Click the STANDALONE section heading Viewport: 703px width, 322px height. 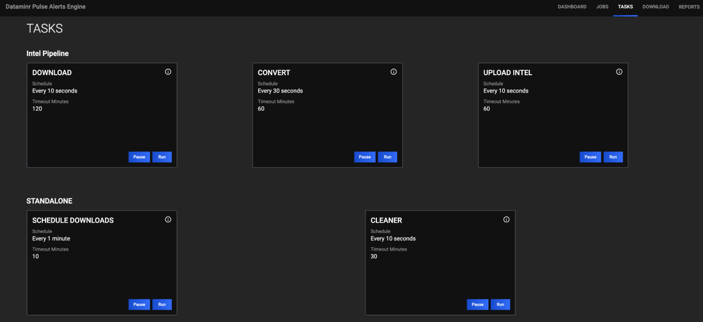point(49,201)
